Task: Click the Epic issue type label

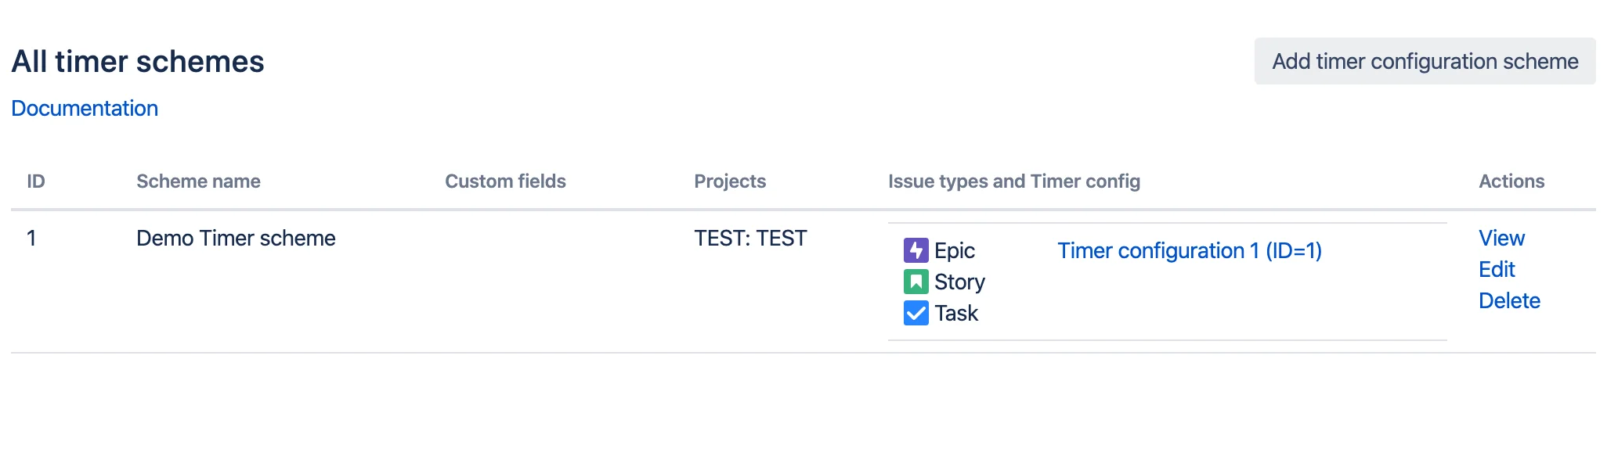Action: 955,250
